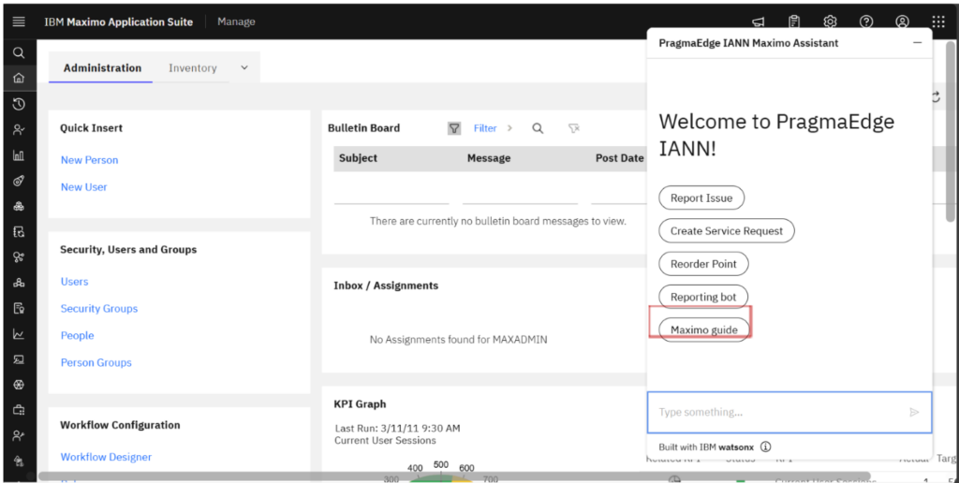
Task: Expand the chevron next to Inventory tab
Action: point(244,68)
